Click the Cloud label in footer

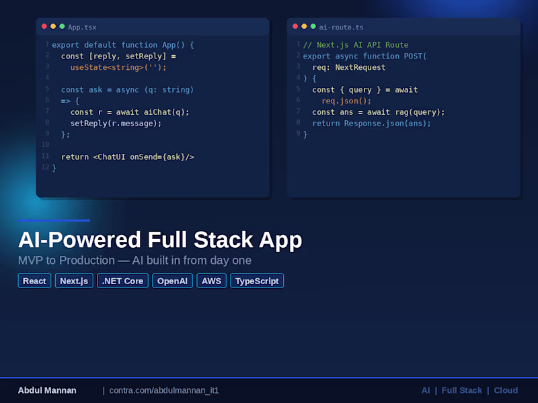click(x=506, y=390)
